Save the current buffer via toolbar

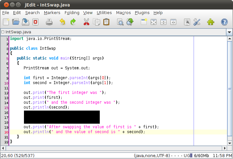coord(25,22)
